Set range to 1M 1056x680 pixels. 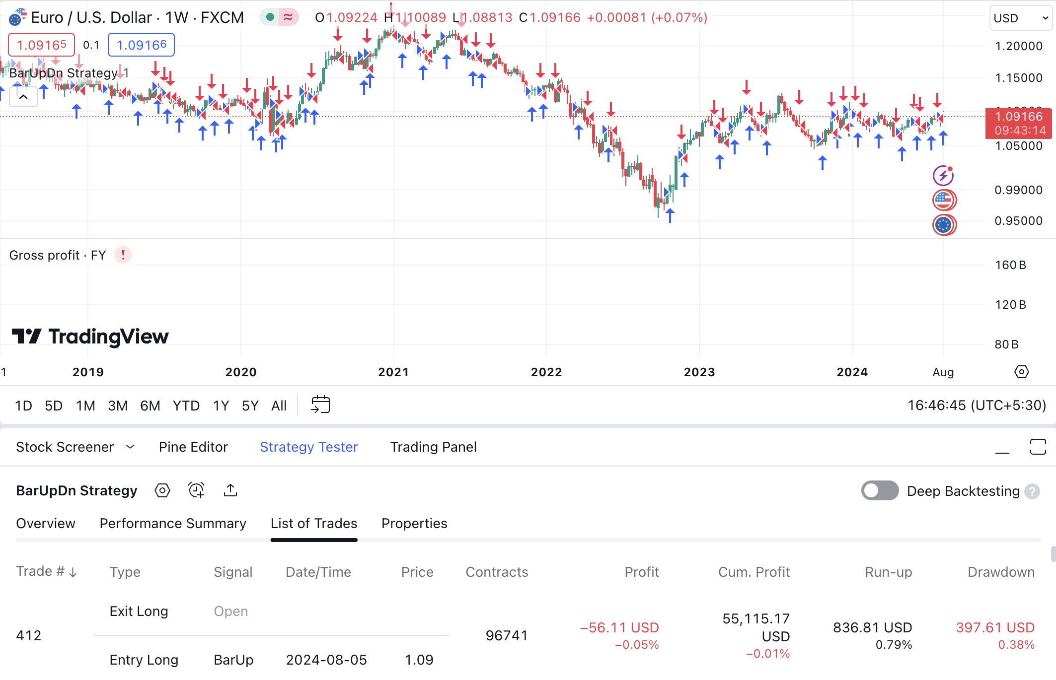[85, 406]
